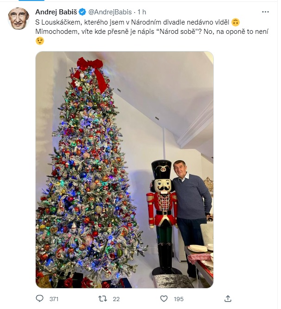
Task: Click the retweet arrows icon
Action: [x=103, y=299]
